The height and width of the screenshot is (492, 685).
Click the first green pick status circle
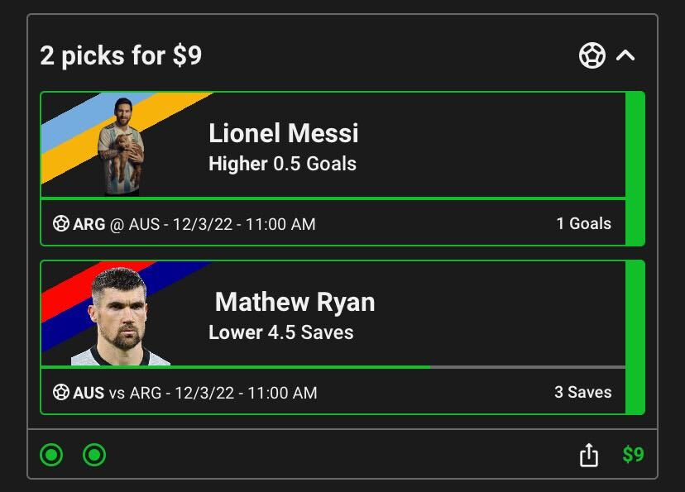[x=51, y=455]
